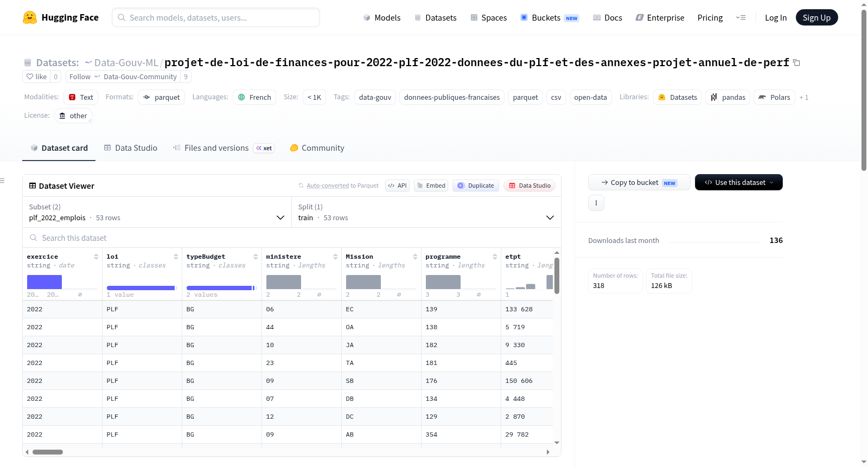
Task: Sort the programme column
Action: (495, 257)
